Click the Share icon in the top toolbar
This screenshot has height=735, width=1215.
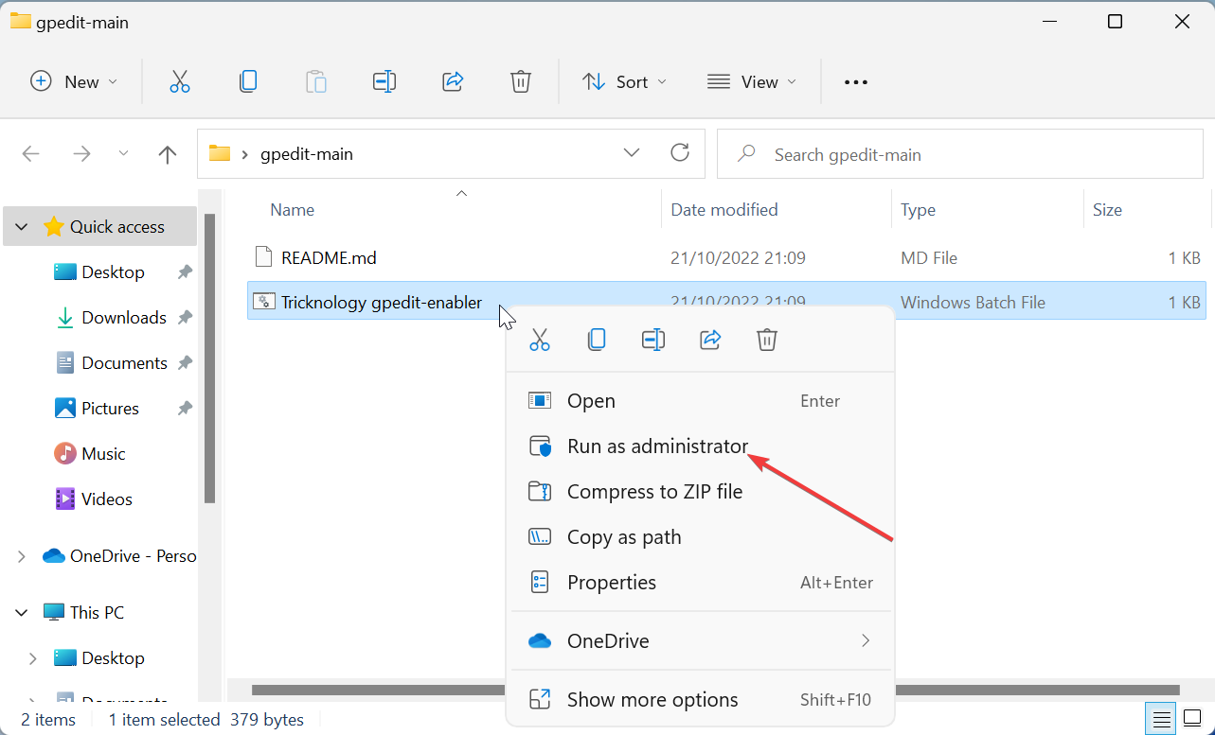pos(453,81)
